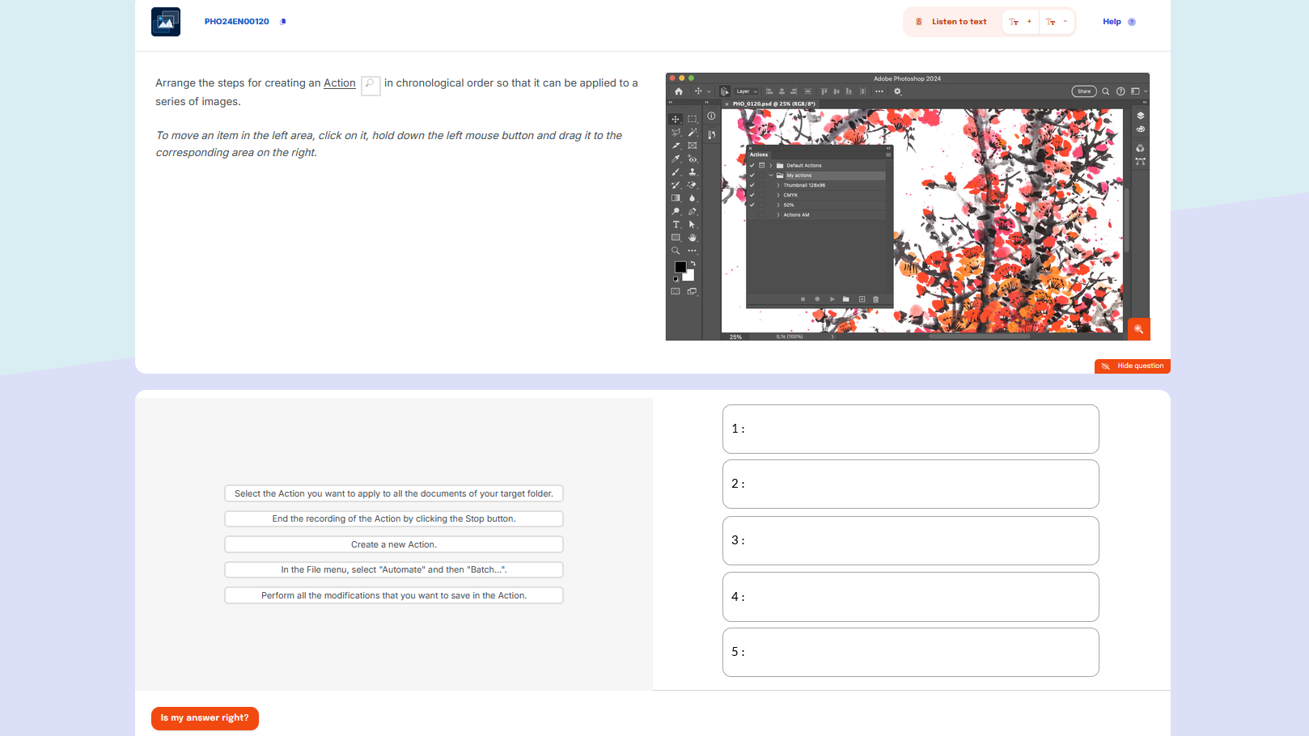Select the Actions panel tab
Screen dimensions: 1309x736
(759, 154)
